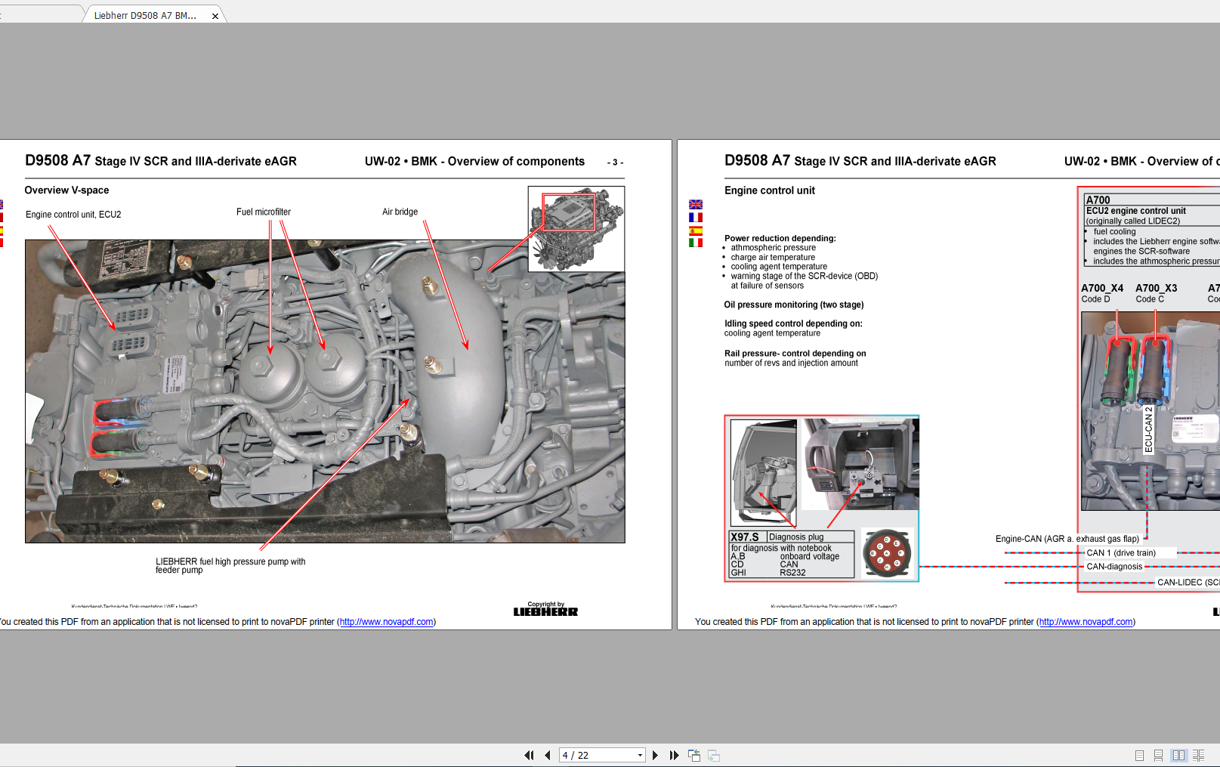Open the page number dropdown
Viewport: 1220px width, 767px height.
click(x=641, y=755)
